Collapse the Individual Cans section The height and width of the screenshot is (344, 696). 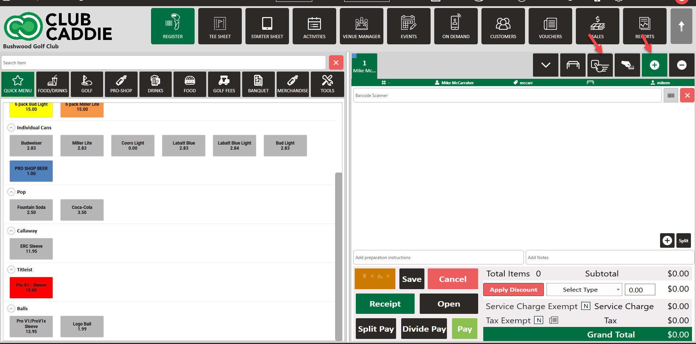click(11, 128)
